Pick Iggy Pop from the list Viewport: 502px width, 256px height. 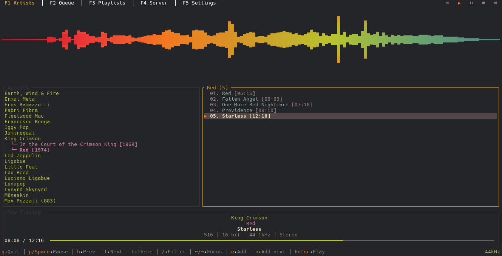[17, 127]
